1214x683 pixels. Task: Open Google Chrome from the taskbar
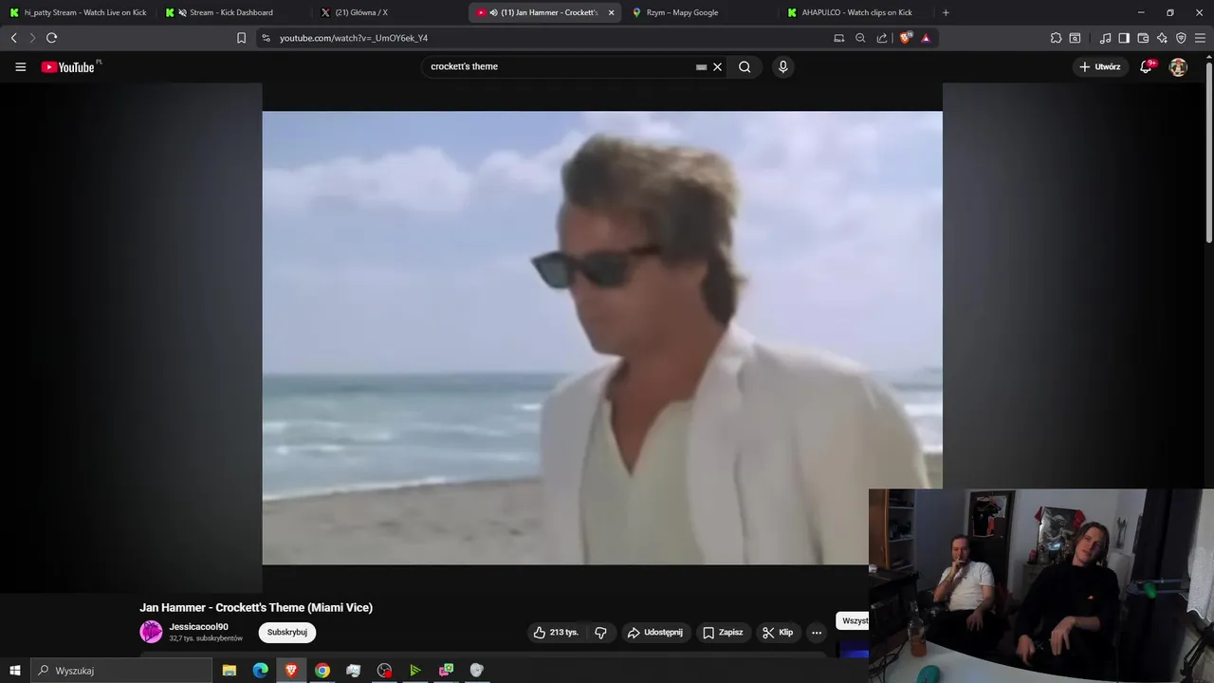pyautogui.click(x=322, y=670)
